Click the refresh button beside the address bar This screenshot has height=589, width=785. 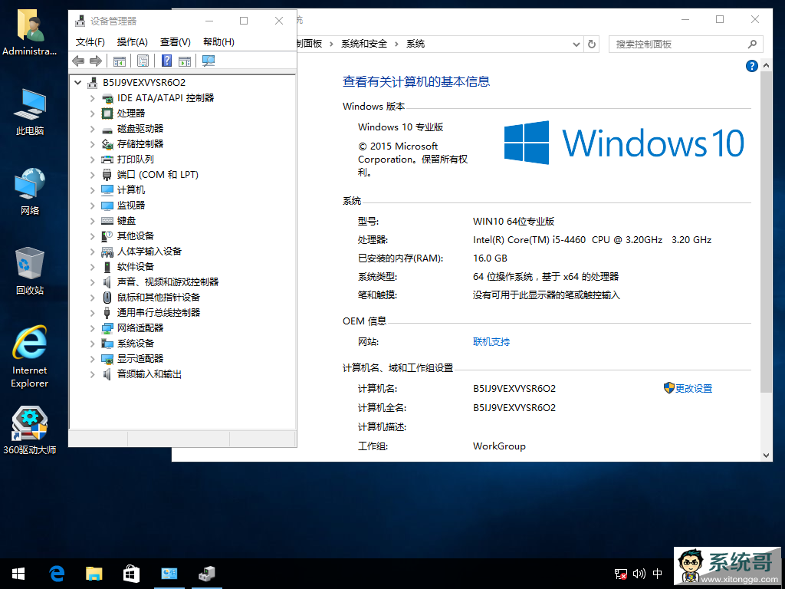pos(591,44)
